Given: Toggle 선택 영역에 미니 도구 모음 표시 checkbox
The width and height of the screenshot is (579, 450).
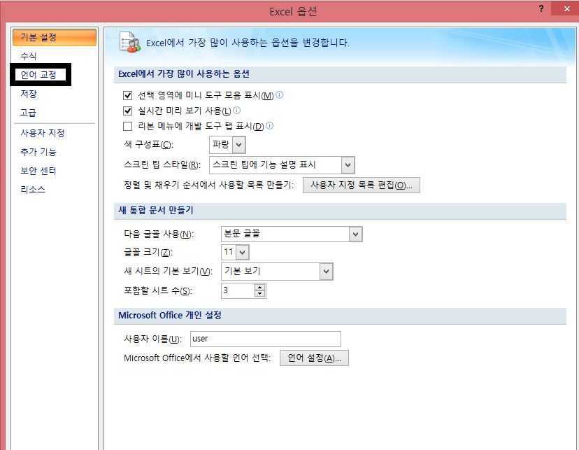Looking at the screenshot, I should [127, 96].
